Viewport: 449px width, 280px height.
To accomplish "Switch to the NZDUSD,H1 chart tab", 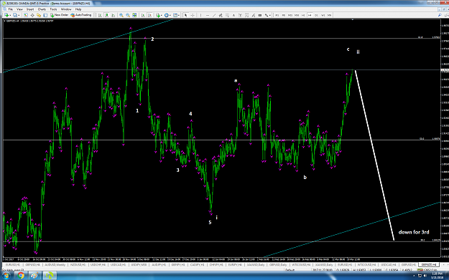I will click(78, 265).
